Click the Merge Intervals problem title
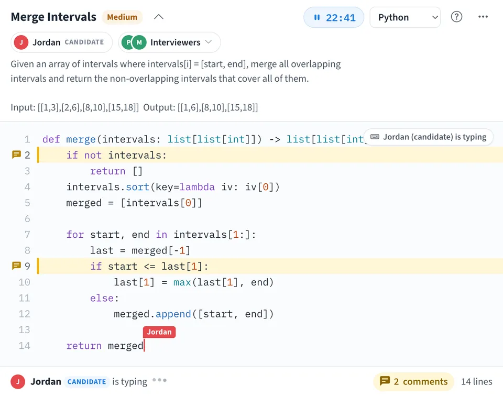The height and width of the screenshot is (397, 503). coord(53,17)
